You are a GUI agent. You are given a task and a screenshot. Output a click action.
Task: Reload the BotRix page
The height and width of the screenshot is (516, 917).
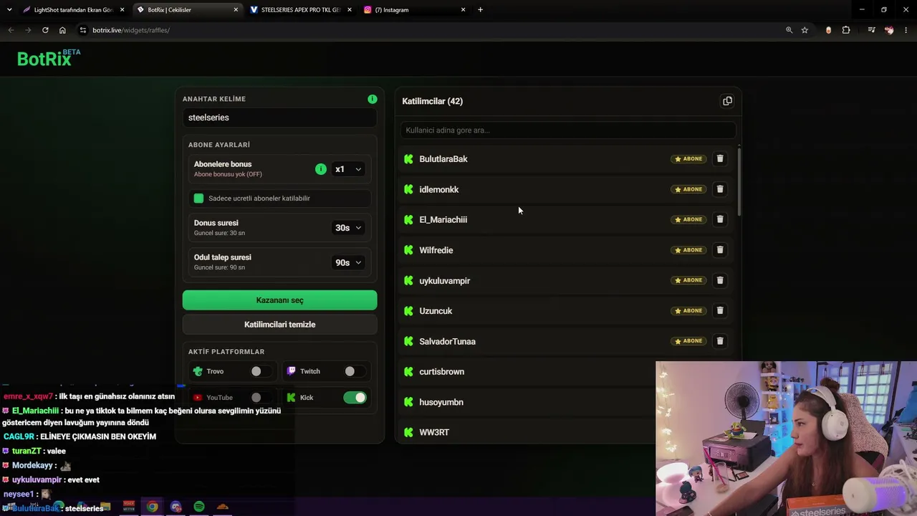45,30
